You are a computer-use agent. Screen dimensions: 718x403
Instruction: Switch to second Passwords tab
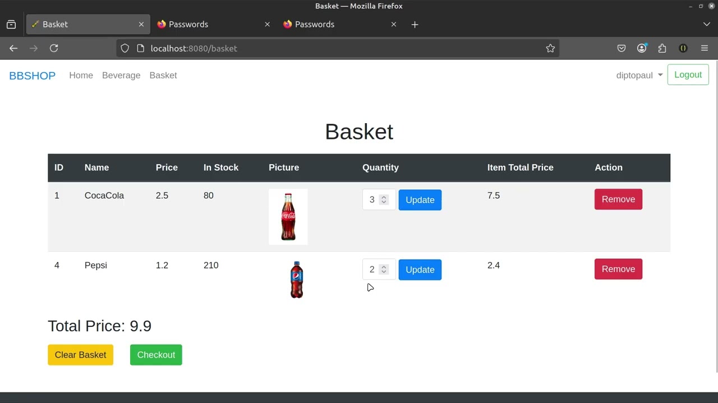pyautogui.click(x=340, y=25)
